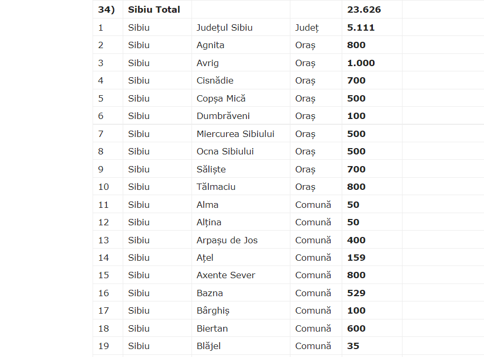
Task: Select the Dumbrăveni locality cell
Action: click(223, 116)
